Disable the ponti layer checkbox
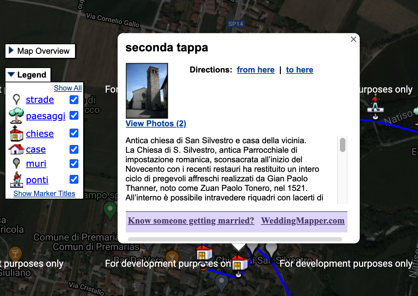Viewport: 418px width, 296px height. pos(74,179)
